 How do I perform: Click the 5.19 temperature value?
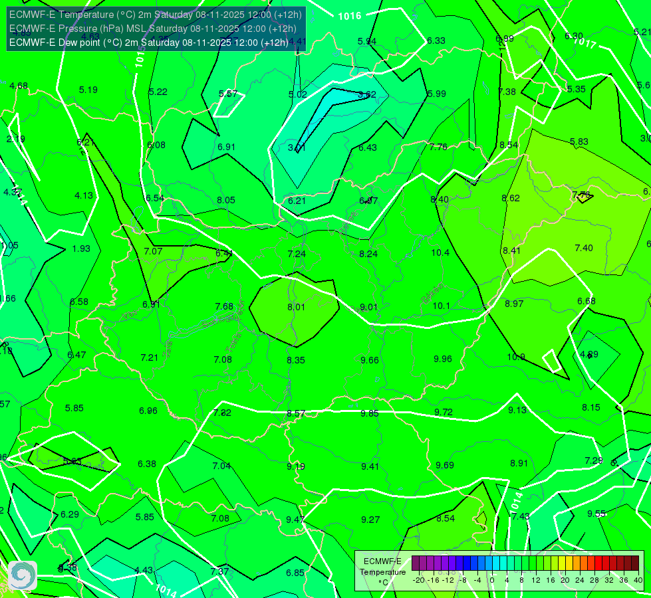pyautogui.click(x=88, y=90)
